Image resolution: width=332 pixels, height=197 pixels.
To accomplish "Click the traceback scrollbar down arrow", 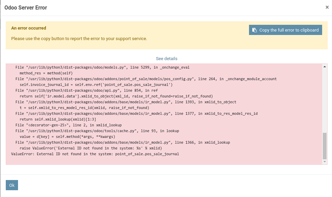I will 325,162.
